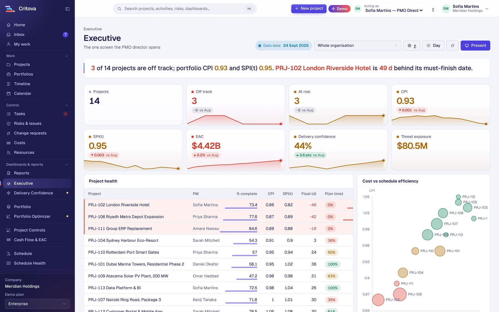The width and height of the screenshot is (499, 312).
Task: Click the refresh data icon button
Action: coord(452,46)
